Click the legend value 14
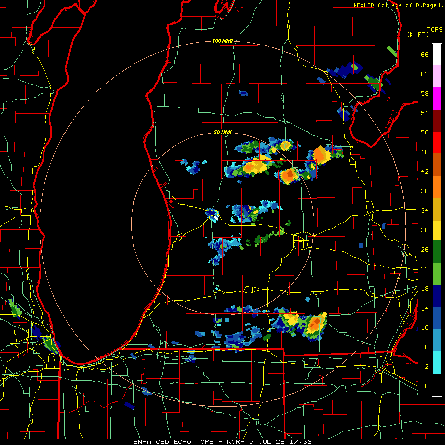This screenshot has height=445, width=445. [x=425, y=308]
